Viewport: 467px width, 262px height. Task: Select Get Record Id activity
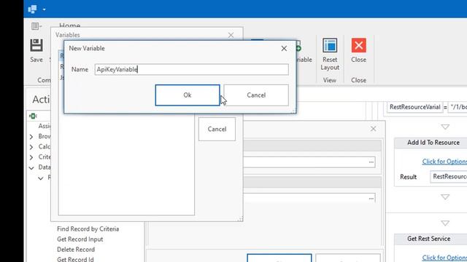tap(75, 259)
